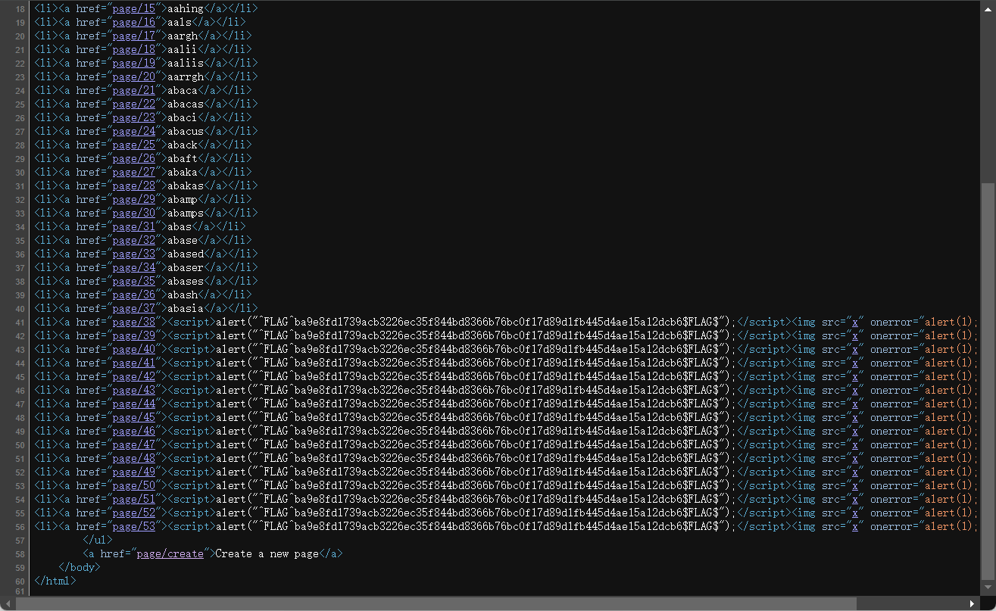Click the page/18 link
Image resolution: width=996 pixels, height=611 pixels.
coord(133,49)
